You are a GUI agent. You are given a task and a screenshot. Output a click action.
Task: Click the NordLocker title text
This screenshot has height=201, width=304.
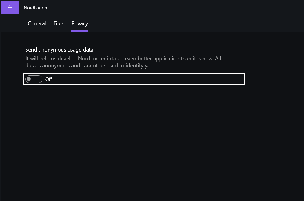(35, 8)
